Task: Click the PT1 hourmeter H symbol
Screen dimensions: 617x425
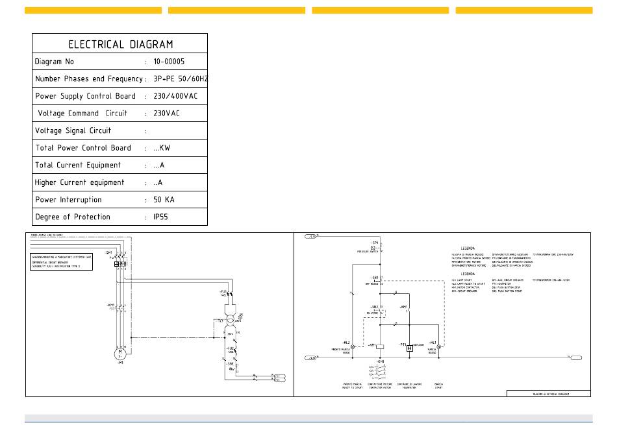Action: pos(410,348)
